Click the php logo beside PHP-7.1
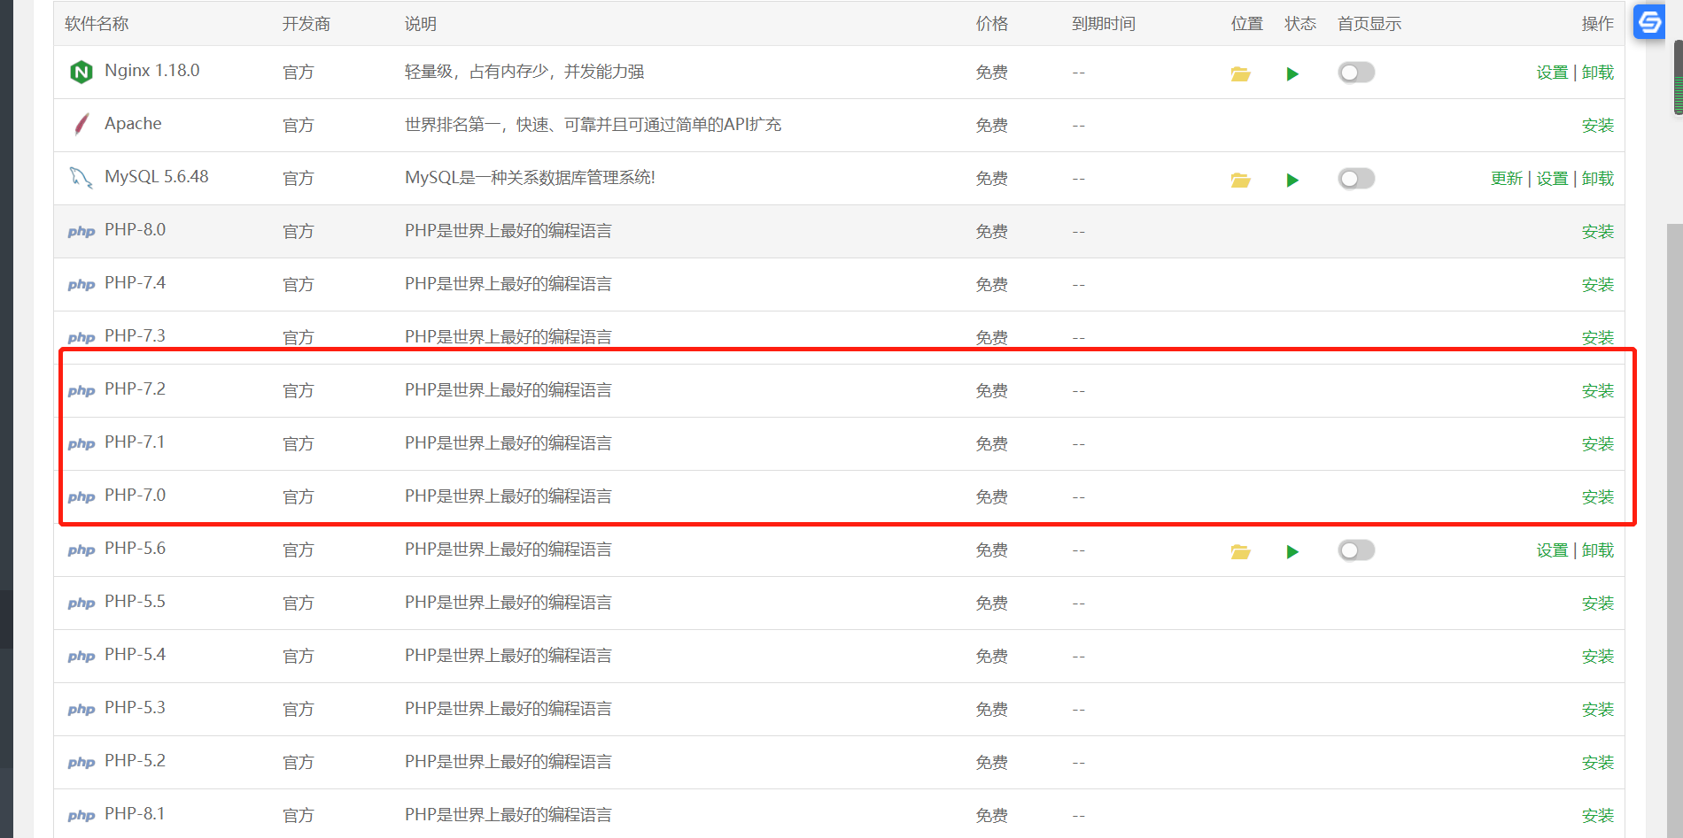Image resolution: width=1683 pixels, height=838 pixels. click(81, 444)
